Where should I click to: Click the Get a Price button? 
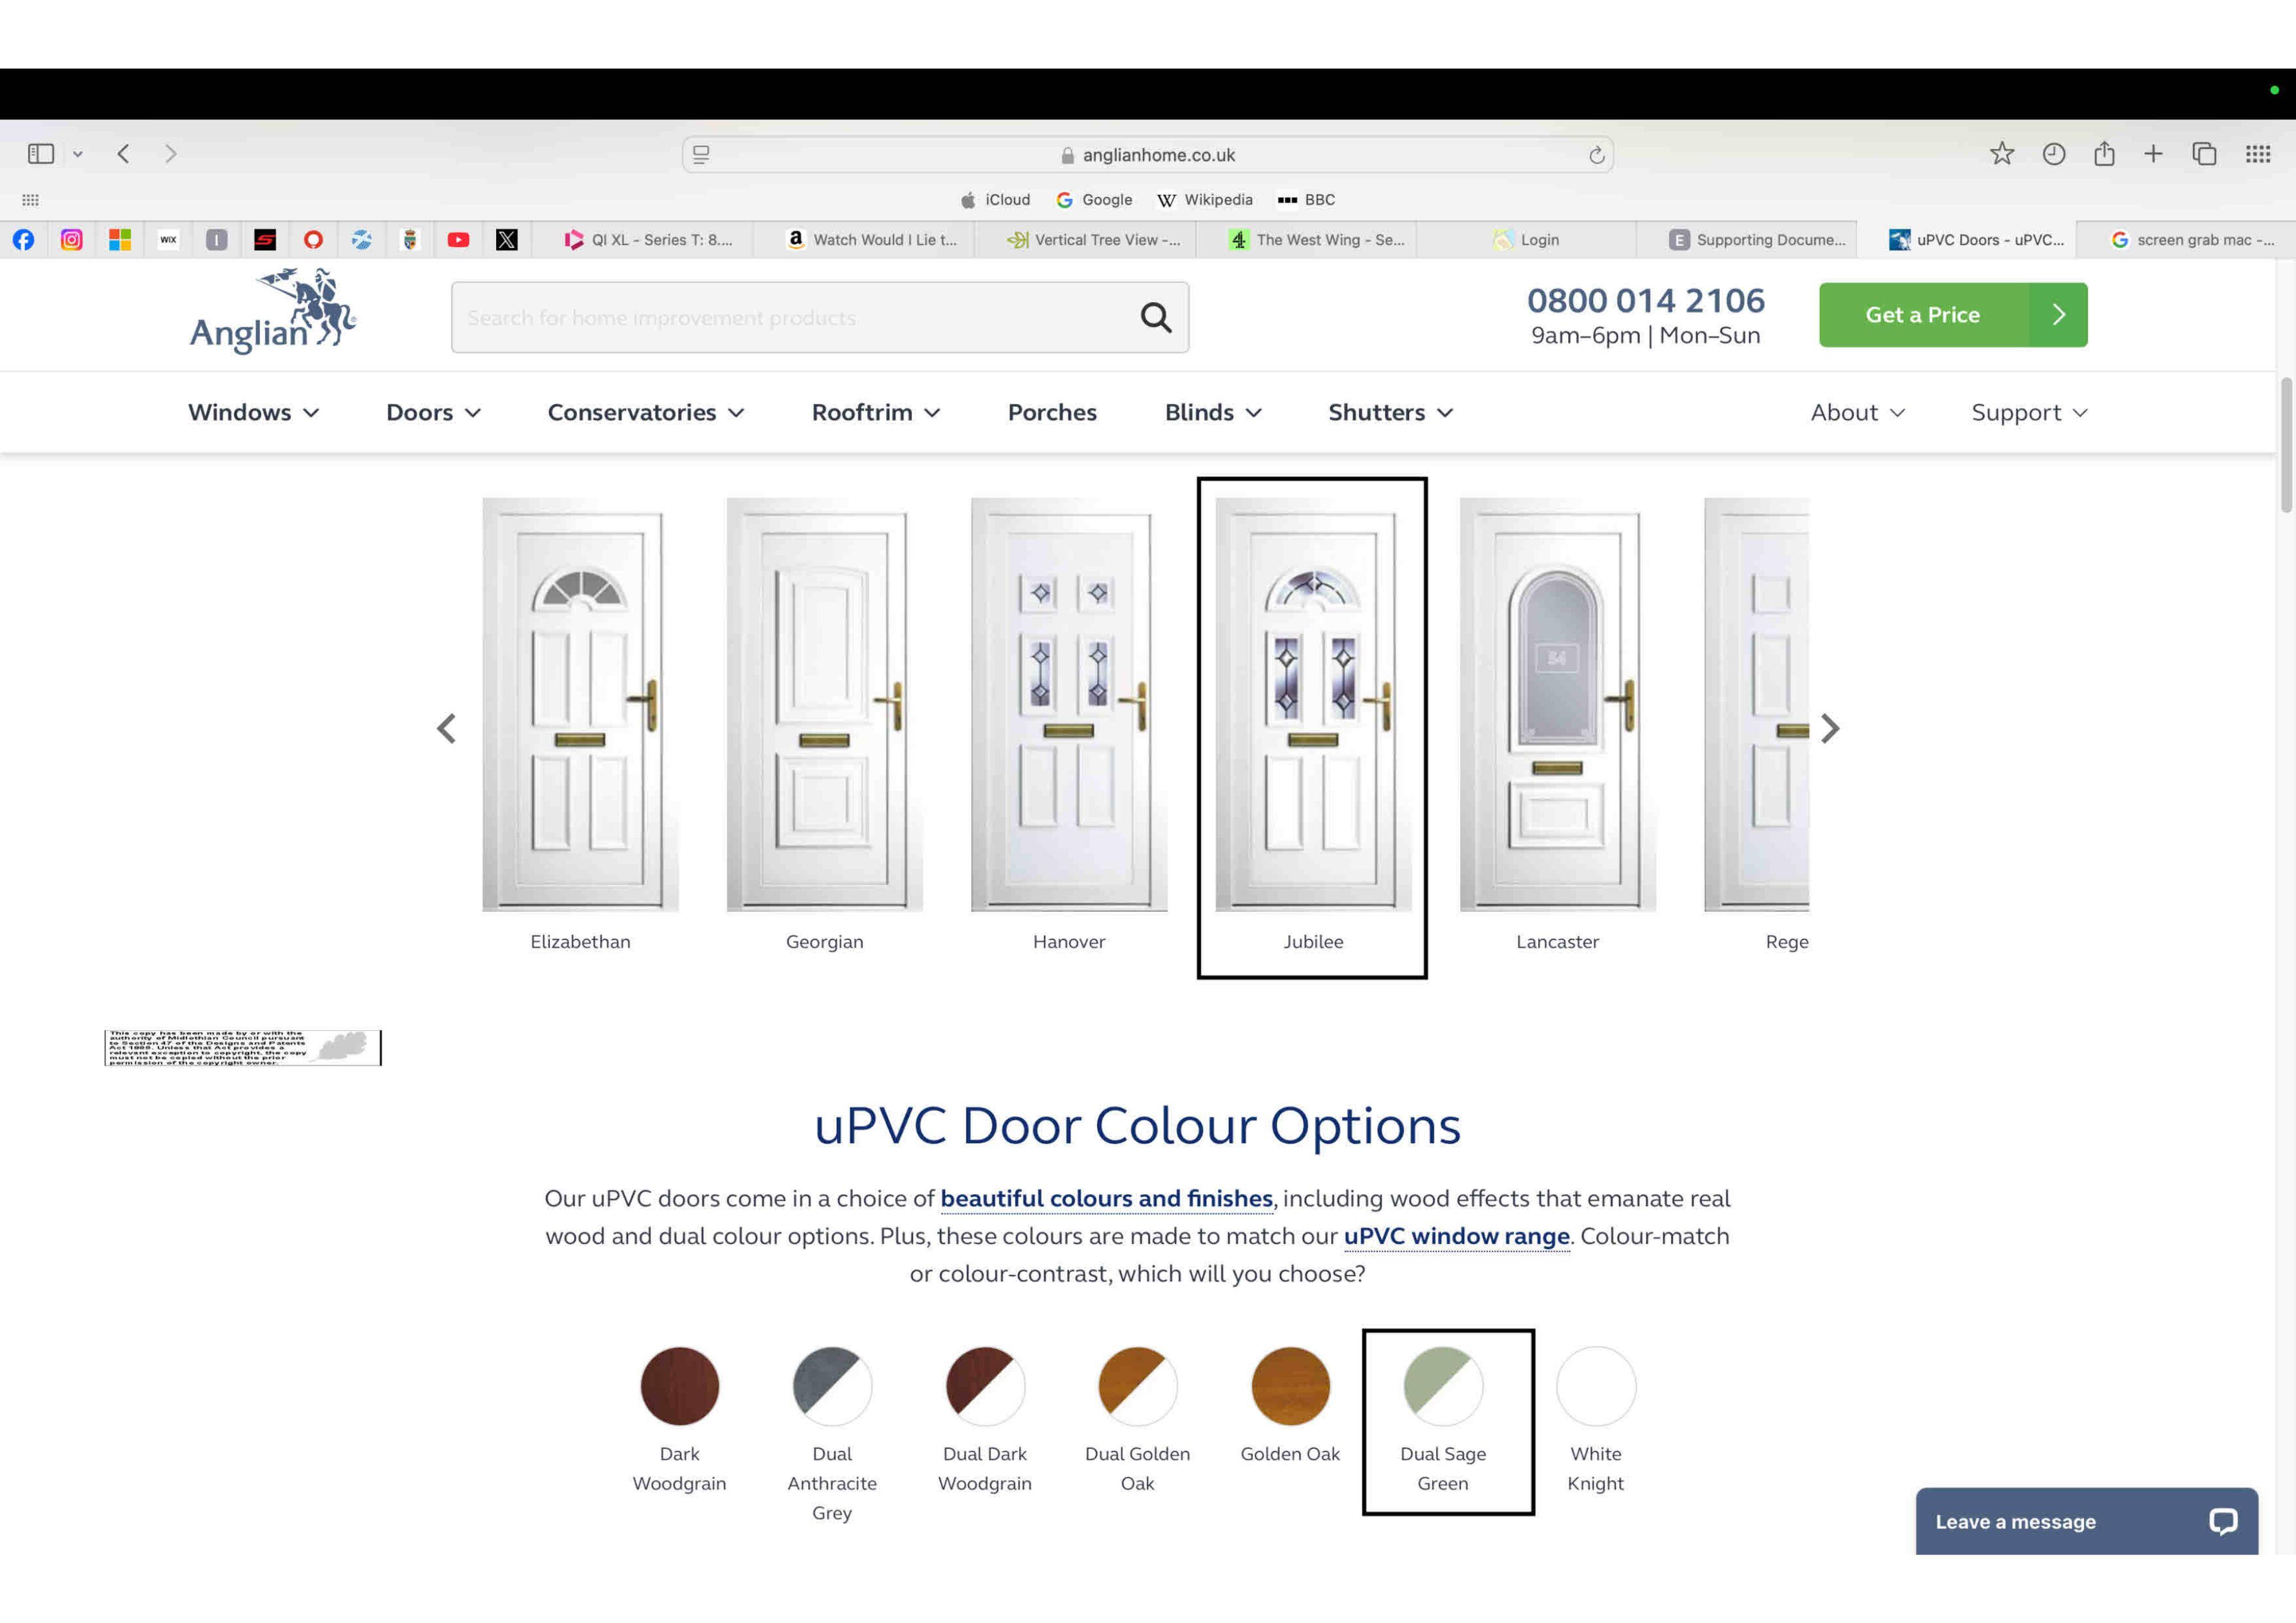coord(1953,315)
